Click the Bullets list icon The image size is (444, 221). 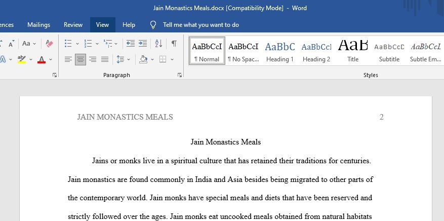coord(68,44)
